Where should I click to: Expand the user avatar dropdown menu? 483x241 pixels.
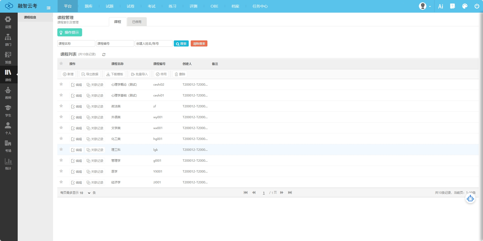[x=425, y=6]
